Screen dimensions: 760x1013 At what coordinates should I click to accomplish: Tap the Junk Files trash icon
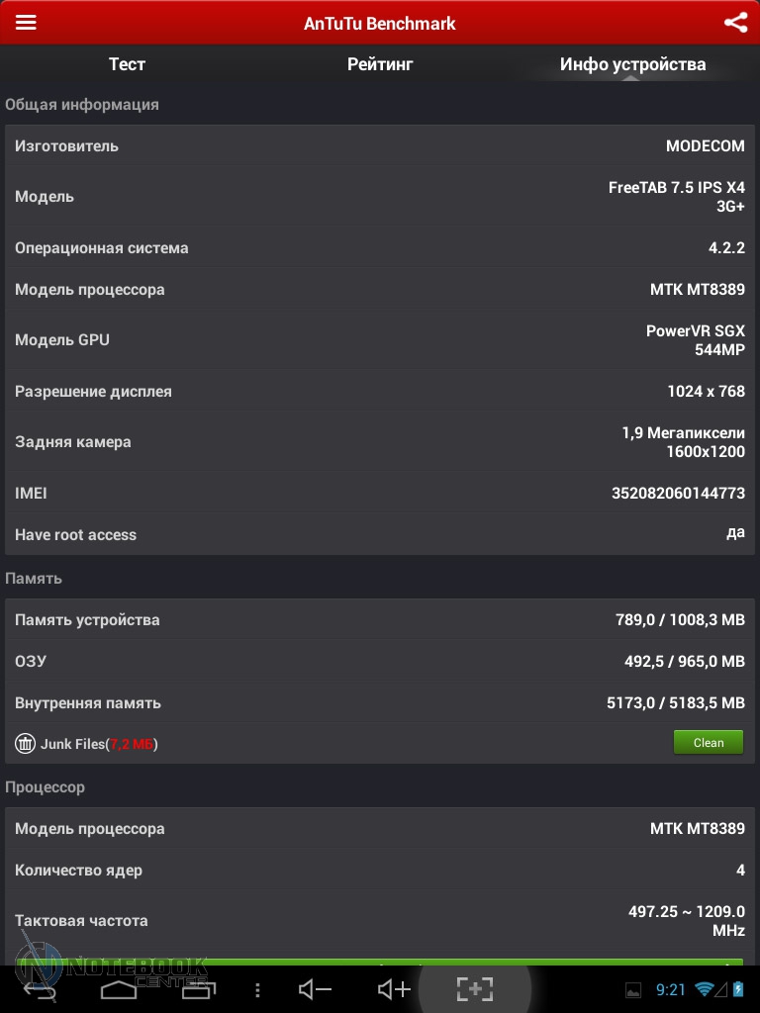pyautogui.click(x=26, y=743)
